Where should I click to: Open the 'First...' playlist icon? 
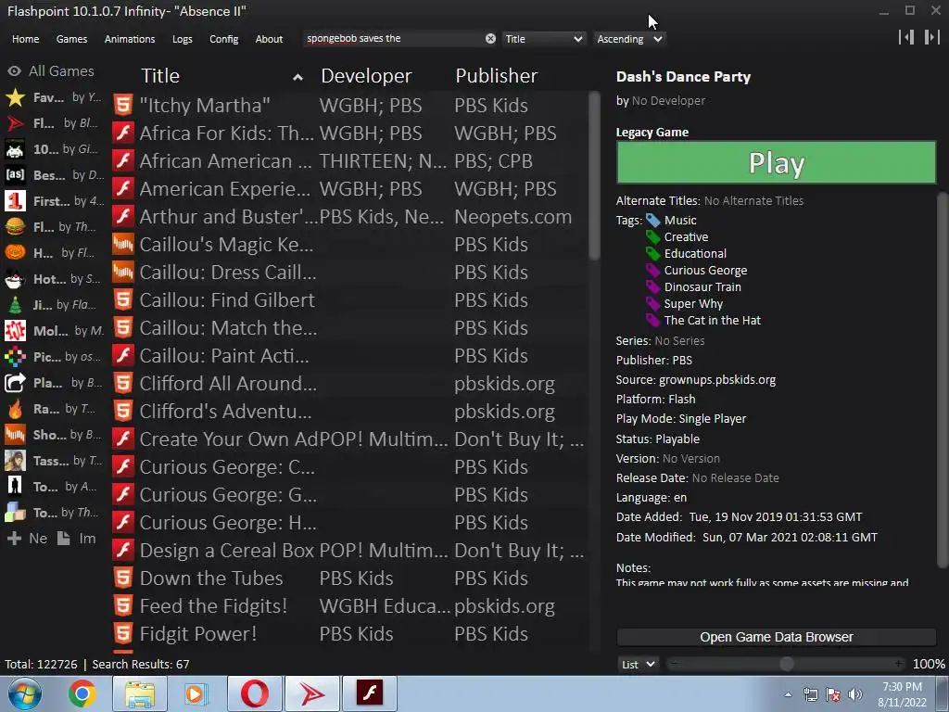click(x=15, y=201)
